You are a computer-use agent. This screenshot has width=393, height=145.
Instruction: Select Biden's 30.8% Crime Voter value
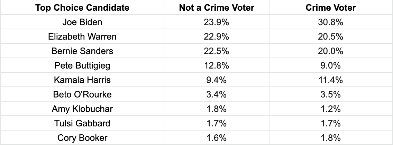click(x=331, y=22)
